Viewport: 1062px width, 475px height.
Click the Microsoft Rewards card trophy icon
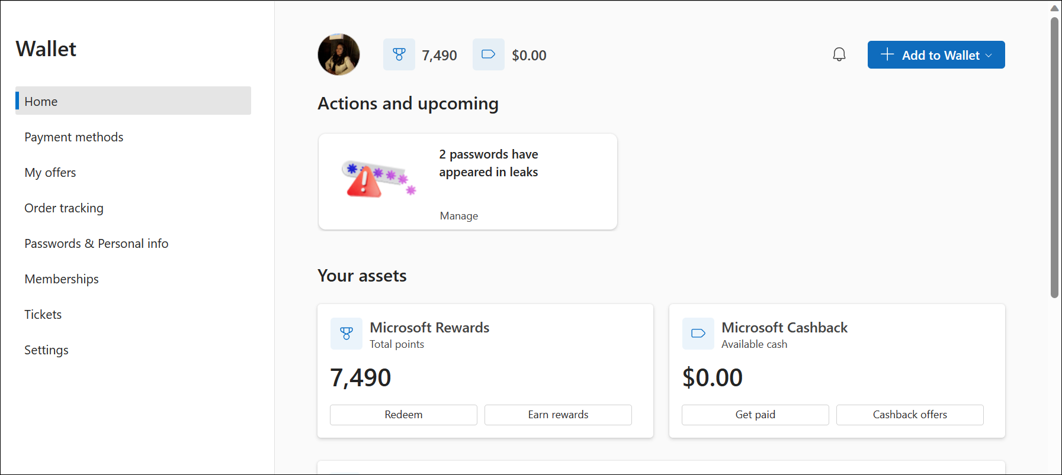346,334
